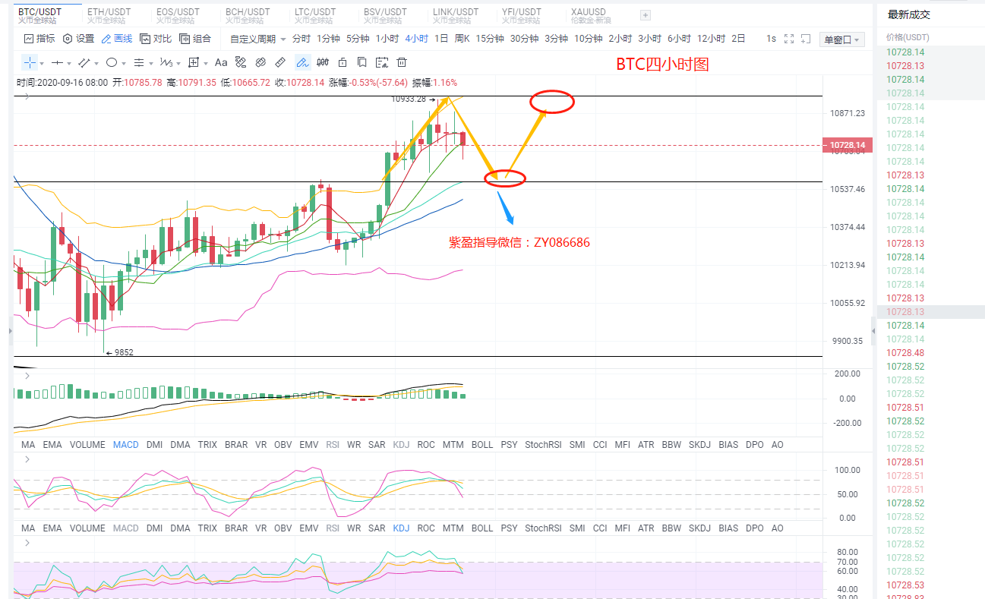Enable BOLL indicator in the KDJ indicator row
This screenshot has width=985, height=599.
pos(482,528)
